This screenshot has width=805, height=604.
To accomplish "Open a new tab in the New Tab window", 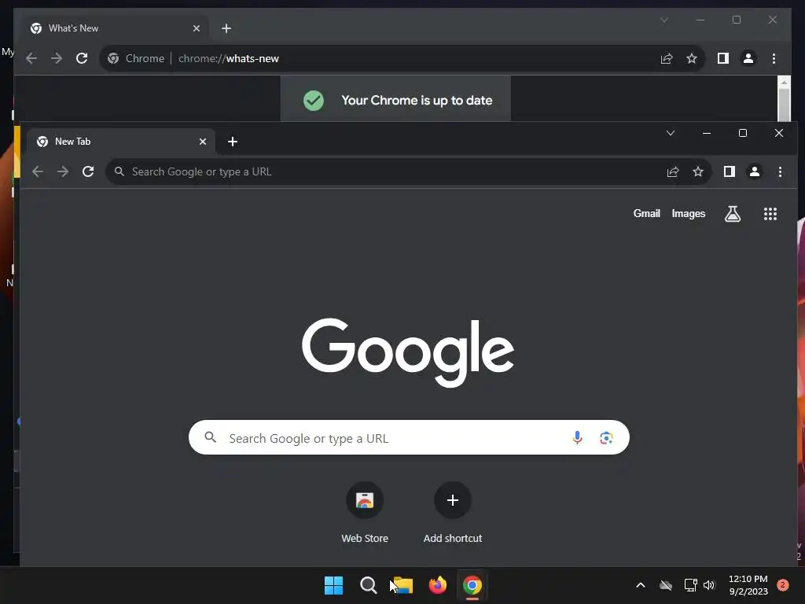I will [x=233, y=142].
